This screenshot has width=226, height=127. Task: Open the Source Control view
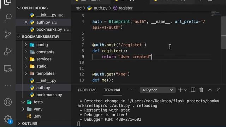point(8,35)
